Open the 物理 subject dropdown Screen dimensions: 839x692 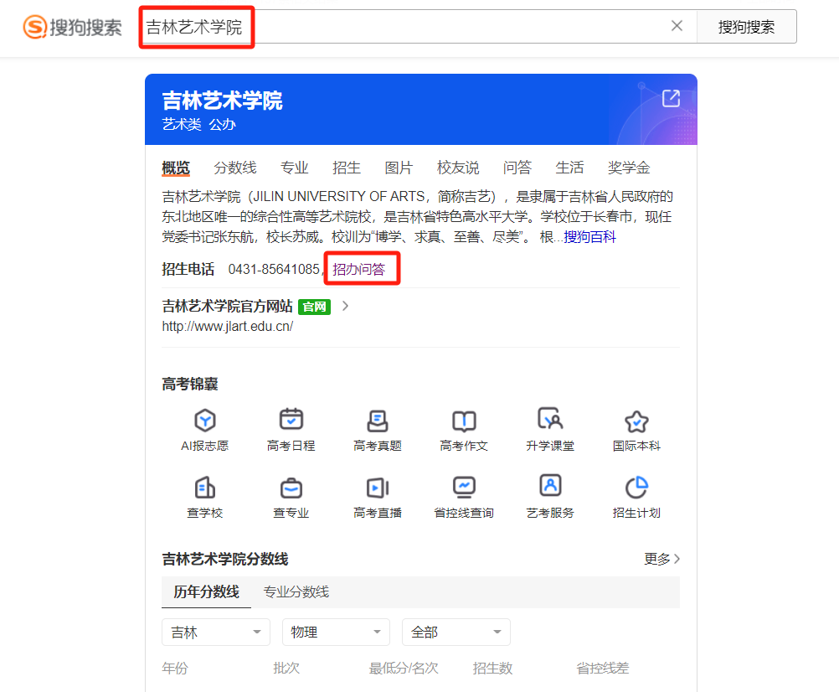[x=336, y=632]
